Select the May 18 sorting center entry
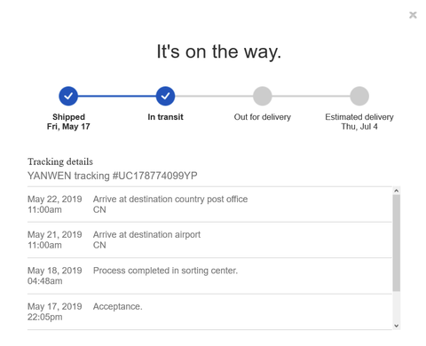Screen dimensions: 426x346 click(209, 276)
